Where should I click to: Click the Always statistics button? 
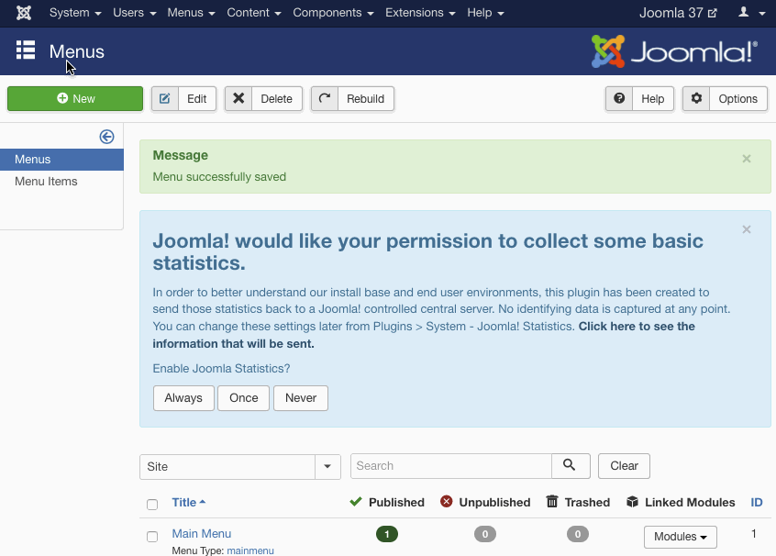183,398
